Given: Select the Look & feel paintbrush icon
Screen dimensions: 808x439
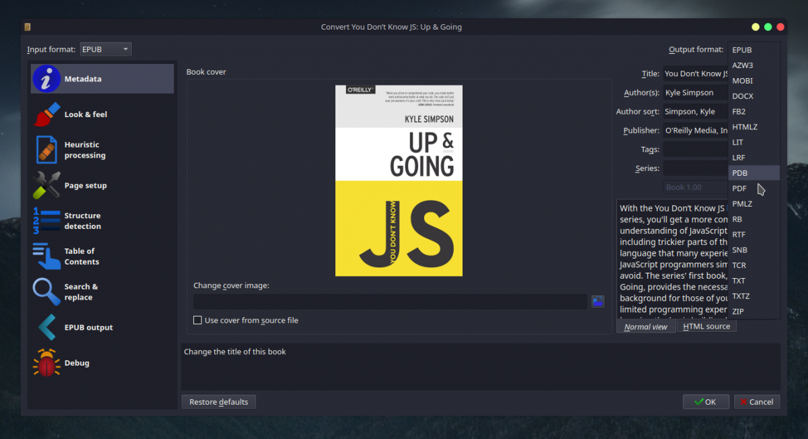Looking at the screenshot, I should coord(47,114).
